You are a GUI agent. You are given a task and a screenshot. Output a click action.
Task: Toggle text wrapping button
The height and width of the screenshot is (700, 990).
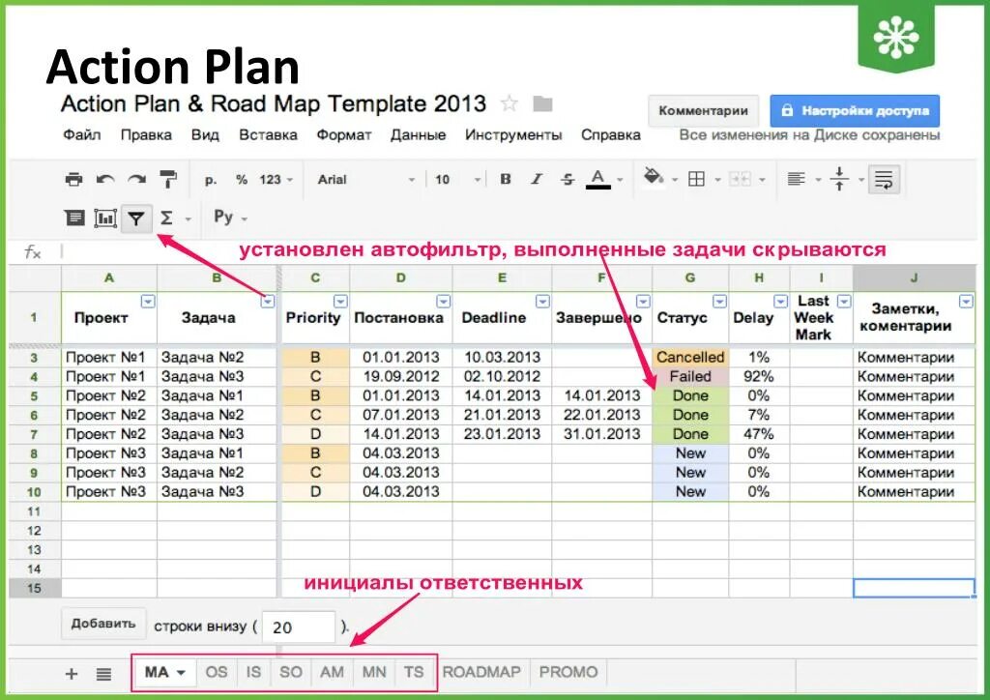point(884,180)
